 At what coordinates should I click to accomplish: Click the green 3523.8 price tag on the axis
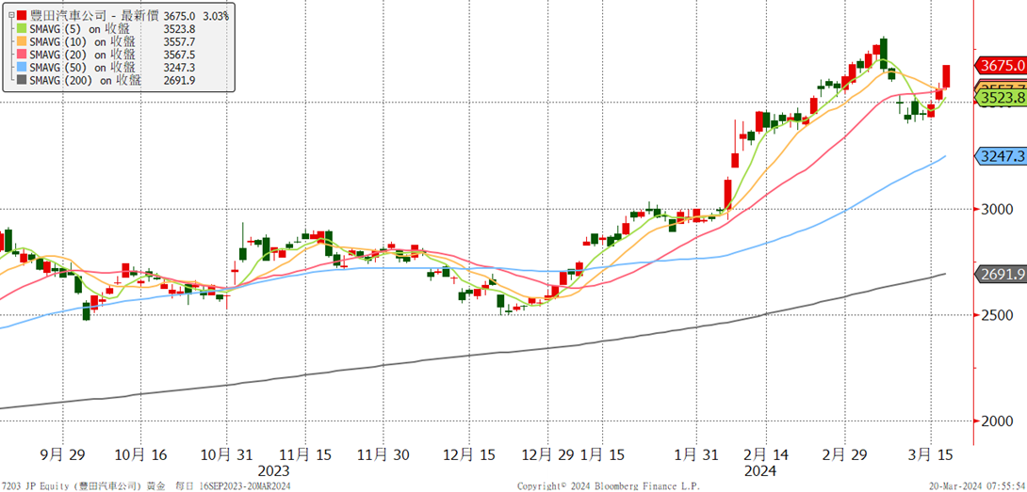(1001, 98)
